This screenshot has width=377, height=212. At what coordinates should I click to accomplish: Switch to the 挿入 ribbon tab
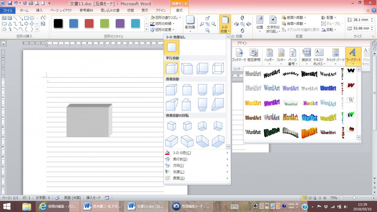[x=39, y=11]
